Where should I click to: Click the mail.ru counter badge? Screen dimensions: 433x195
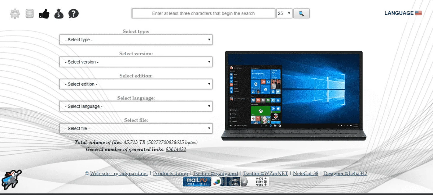point(197,181)
